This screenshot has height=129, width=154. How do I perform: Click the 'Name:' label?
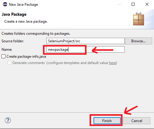pos(7,50)
